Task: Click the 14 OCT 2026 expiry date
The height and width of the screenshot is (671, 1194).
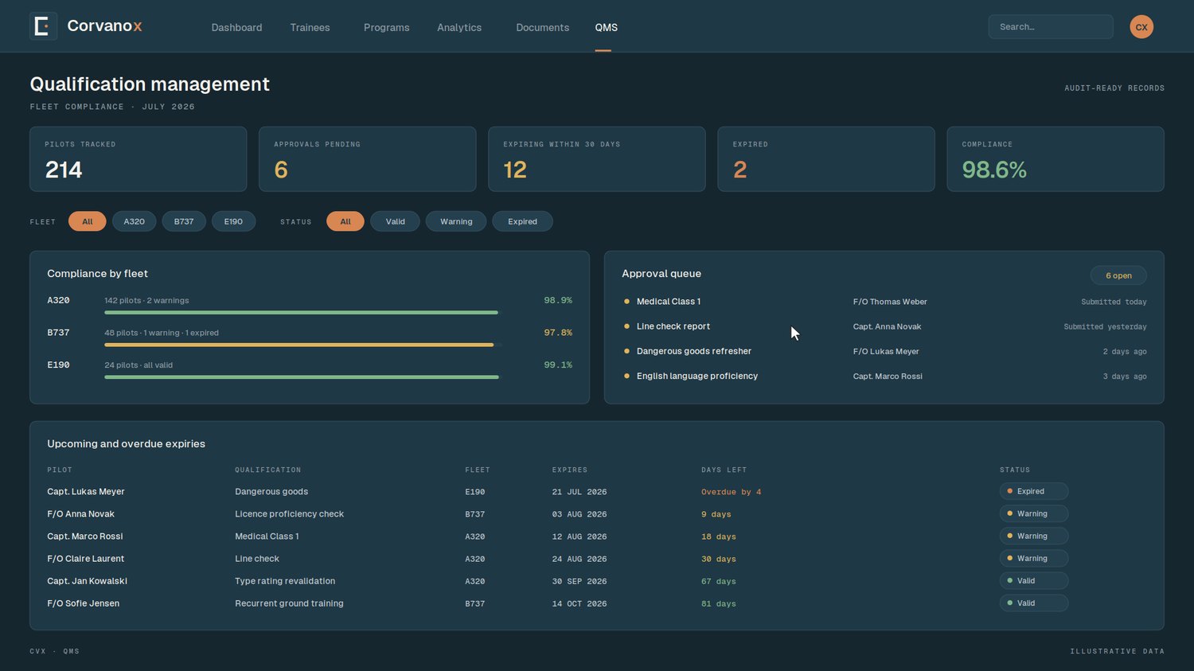Action: click(x=579, y=603)
